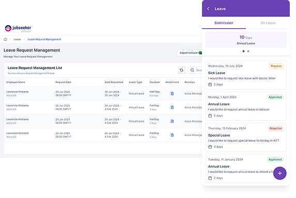Click the search magnifier icon
The image size is (296, 198).
click(x=192, y=70)
